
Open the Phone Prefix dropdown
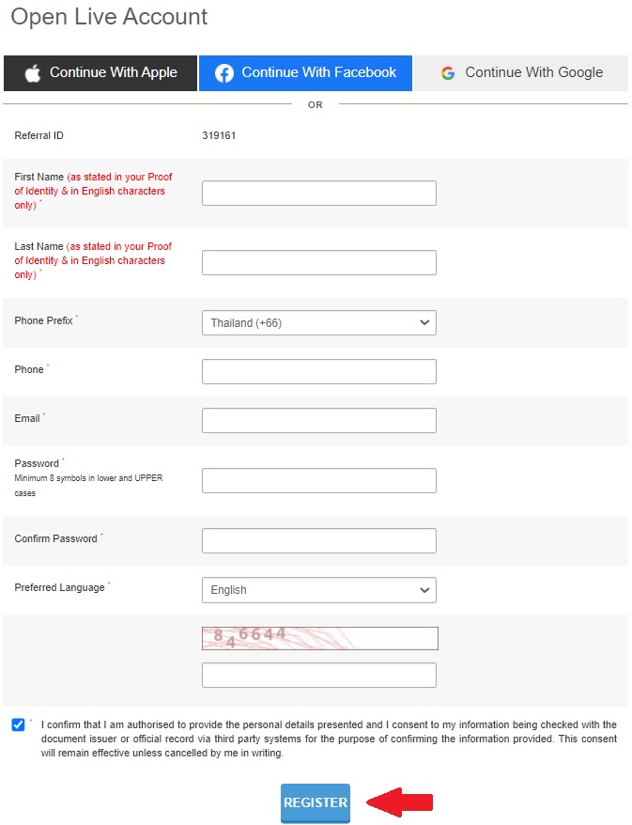319,322
